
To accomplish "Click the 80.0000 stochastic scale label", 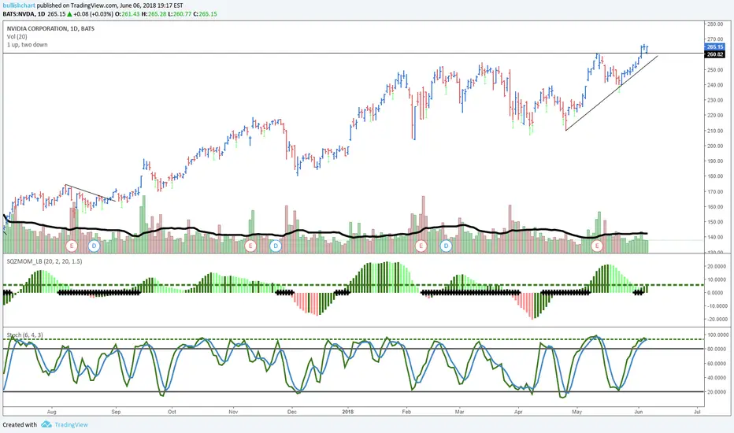I will [717, 349].
